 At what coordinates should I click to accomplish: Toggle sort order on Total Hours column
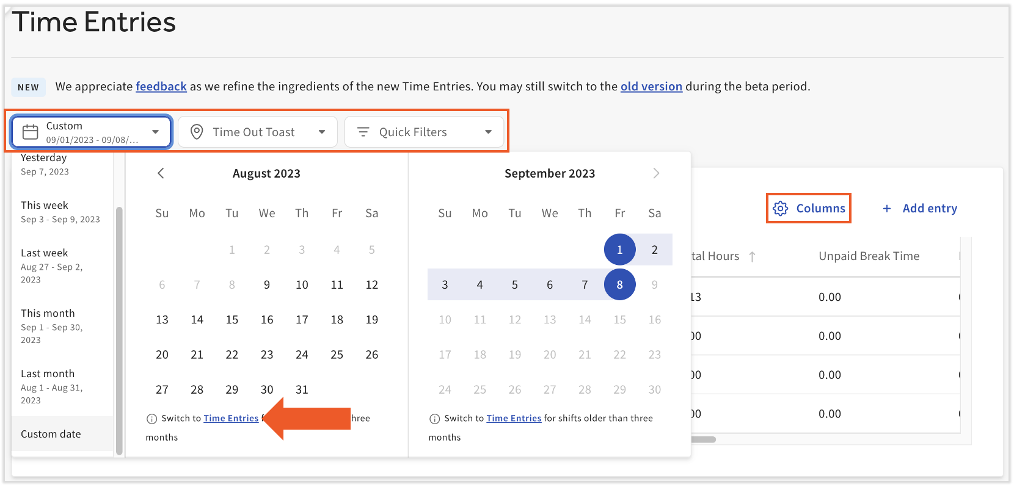[x=753, y=256]
